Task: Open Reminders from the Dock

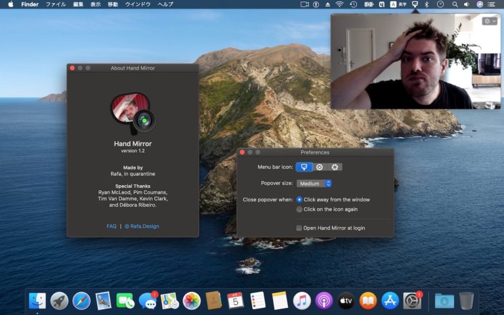Action: (258, 301)
